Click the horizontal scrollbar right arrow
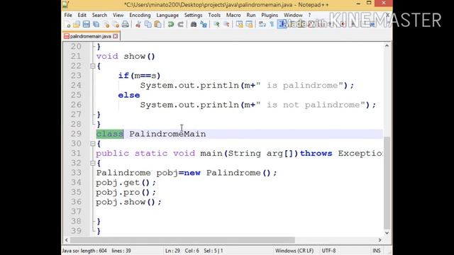This screenshot has height=255, width=454. tap(380, 240)
